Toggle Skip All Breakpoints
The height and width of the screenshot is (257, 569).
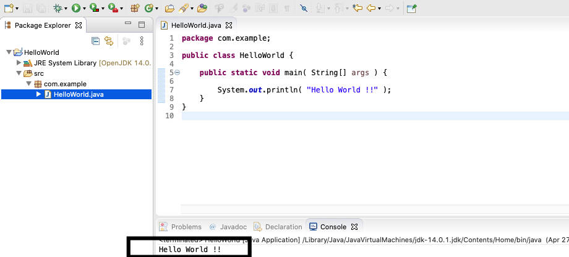304,8
